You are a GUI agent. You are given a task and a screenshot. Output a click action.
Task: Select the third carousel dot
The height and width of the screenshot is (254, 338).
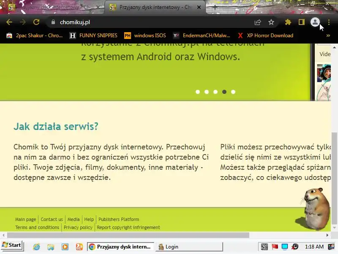(x=215, y=92)
